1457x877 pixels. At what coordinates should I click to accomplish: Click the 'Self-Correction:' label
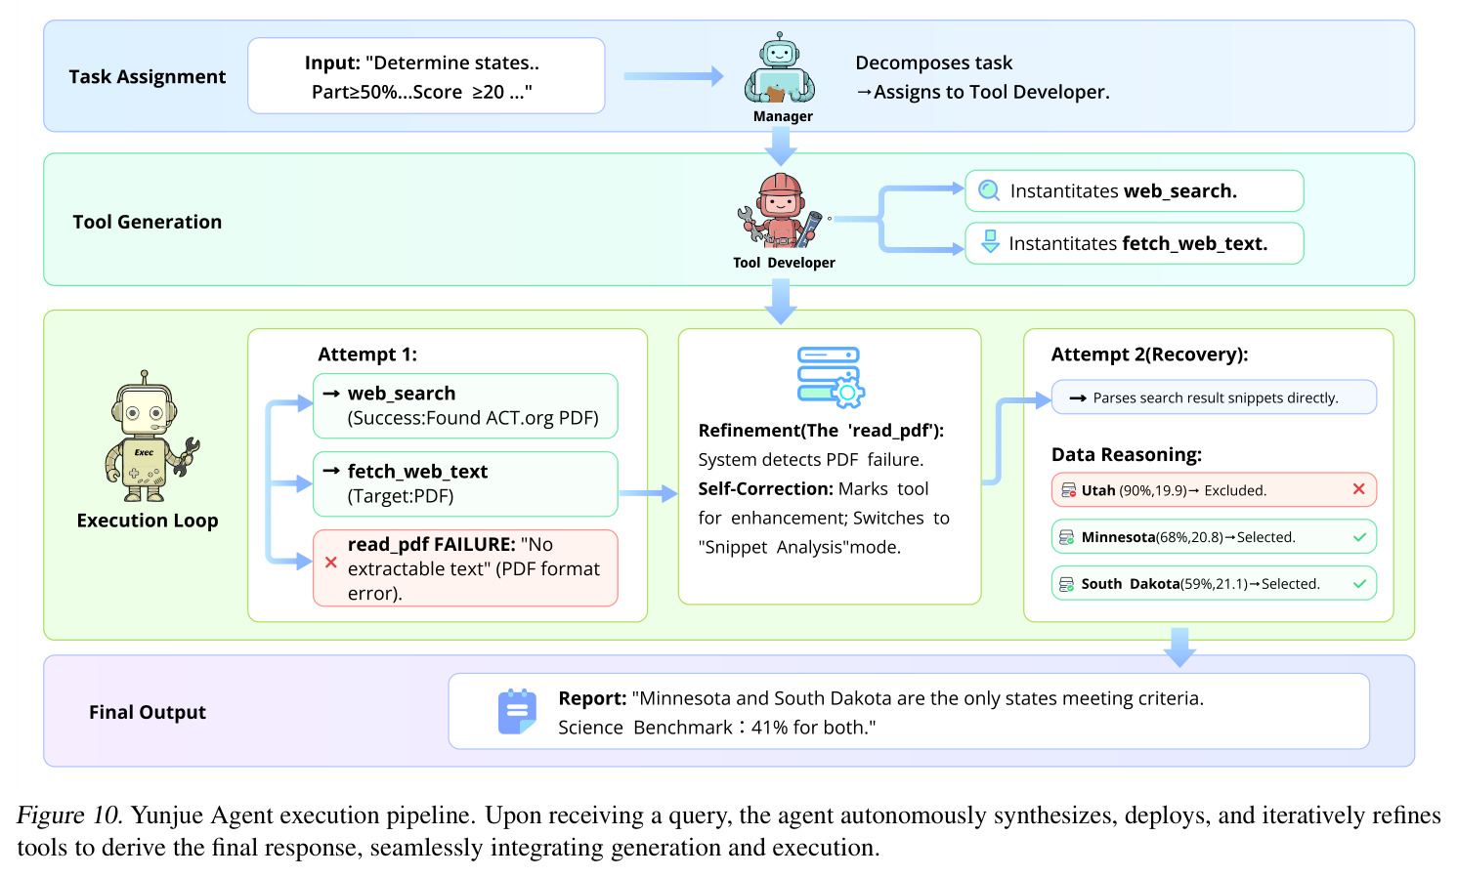tap(765, 489)
